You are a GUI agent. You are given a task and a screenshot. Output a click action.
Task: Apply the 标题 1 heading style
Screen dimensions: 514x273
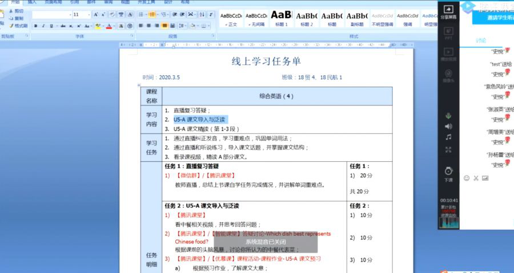[281, 17]
